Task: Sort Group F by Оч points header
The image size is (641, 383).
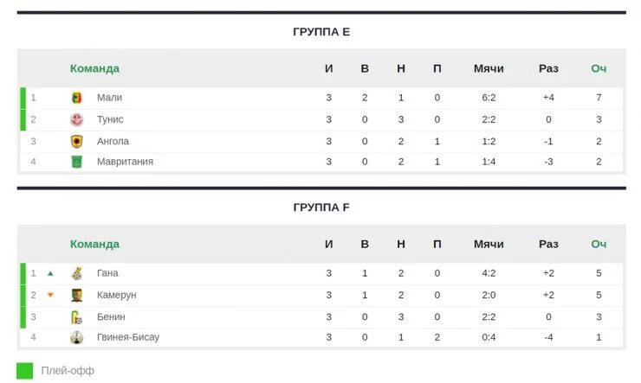Action: 599,244
